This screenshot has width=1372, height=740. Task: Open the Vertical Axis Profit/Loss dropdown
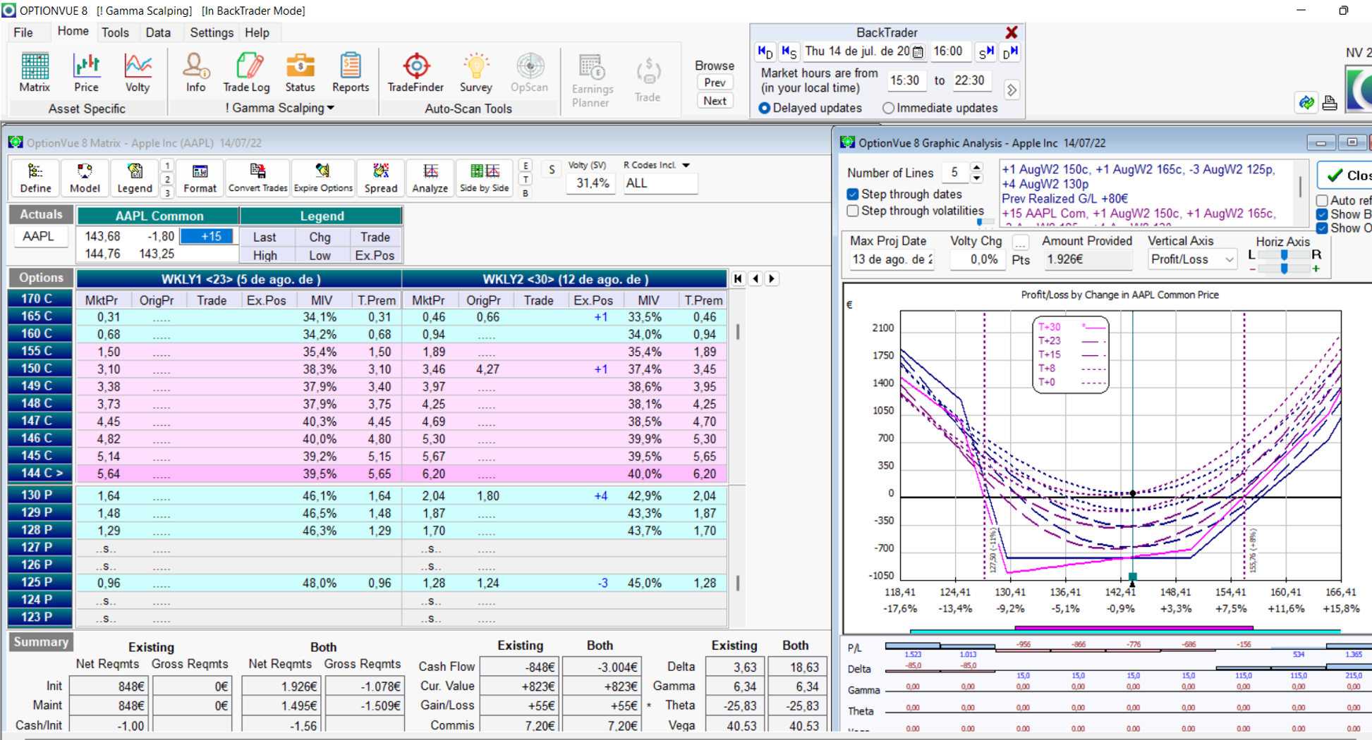(1229, 259)
